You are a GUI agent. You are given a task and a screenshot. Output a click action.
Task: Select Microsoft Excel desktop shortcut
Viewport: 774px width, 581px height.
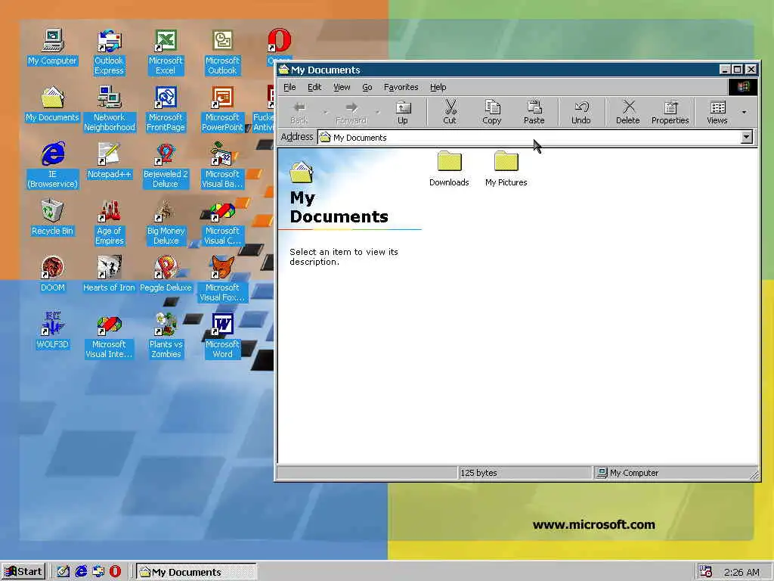pos(166,52)
